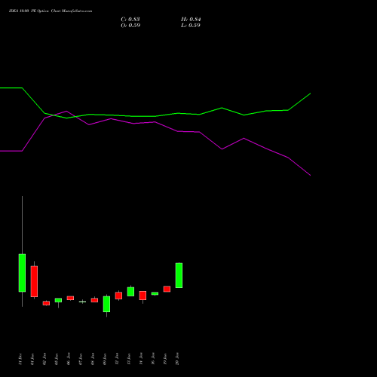Select the close value 'C: 0.83'
Viewport: 377px width, 377px height.
130,20
